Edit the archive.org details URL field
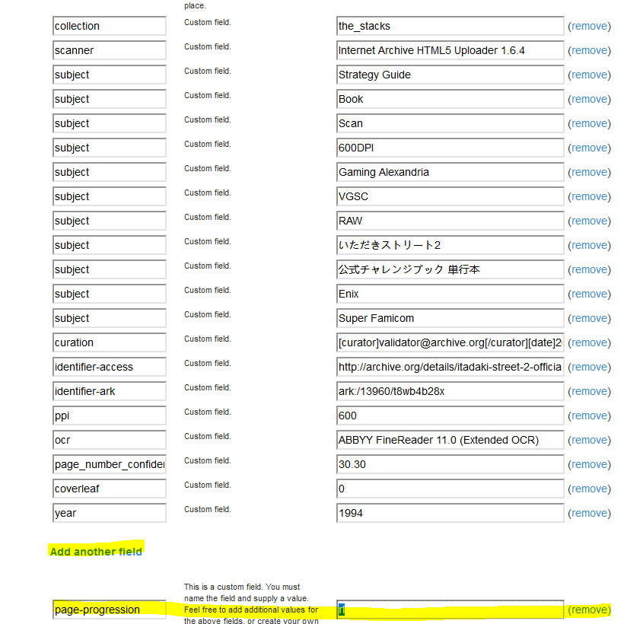This screenshot has height=624, width=627. [450, 368]
